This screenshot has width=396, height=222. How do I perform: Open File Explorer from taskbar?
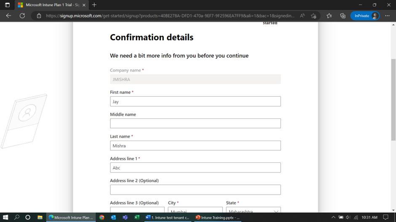(x=40, y=217)
